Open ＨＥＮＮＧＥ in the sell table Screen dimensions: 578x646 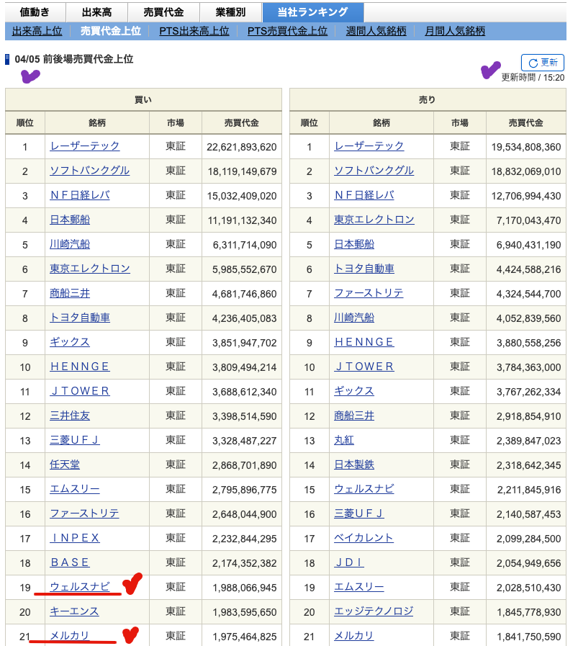364,342
